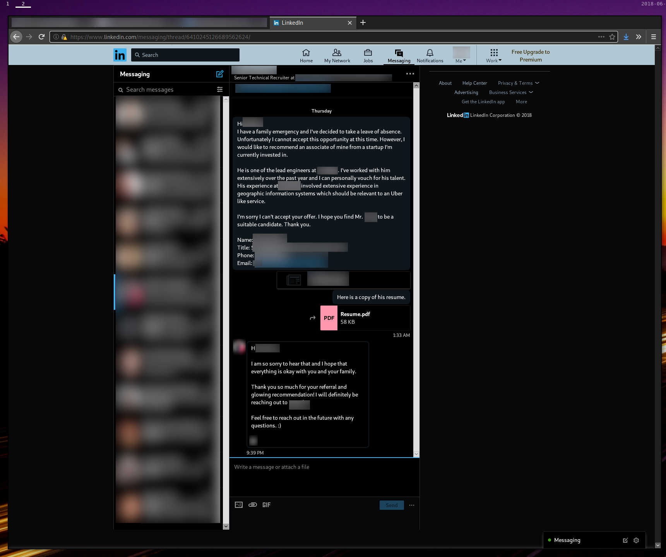Open sender's avatar beside reply message
The image size is (666, 557).
(x=239, y=347)
